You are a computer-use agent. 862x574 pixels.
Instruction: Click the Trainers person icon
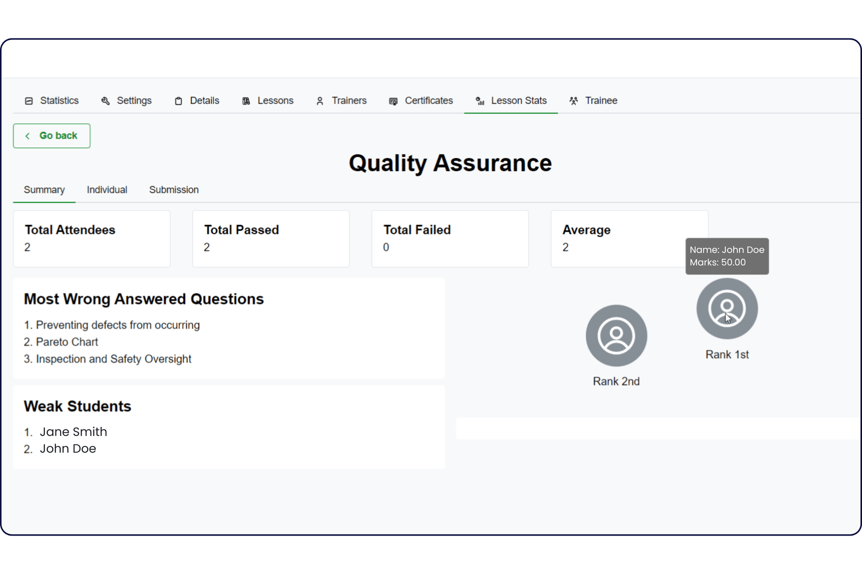pos(320,101)
